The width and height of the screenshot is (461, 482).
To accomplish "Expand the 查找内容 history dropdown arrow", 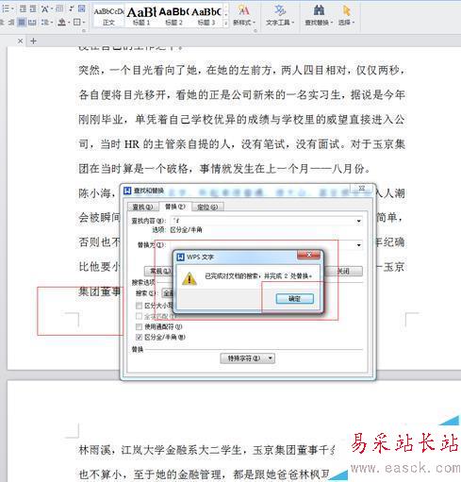I will click(x=358, y=221).
